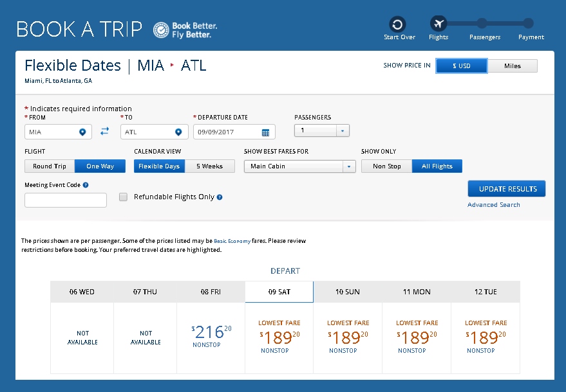Switch flight type to Round Trip

coord(48,166)
